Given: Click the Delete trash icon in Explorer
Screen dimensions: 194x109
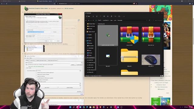Looking at the screenshot, I should [112, 16].
